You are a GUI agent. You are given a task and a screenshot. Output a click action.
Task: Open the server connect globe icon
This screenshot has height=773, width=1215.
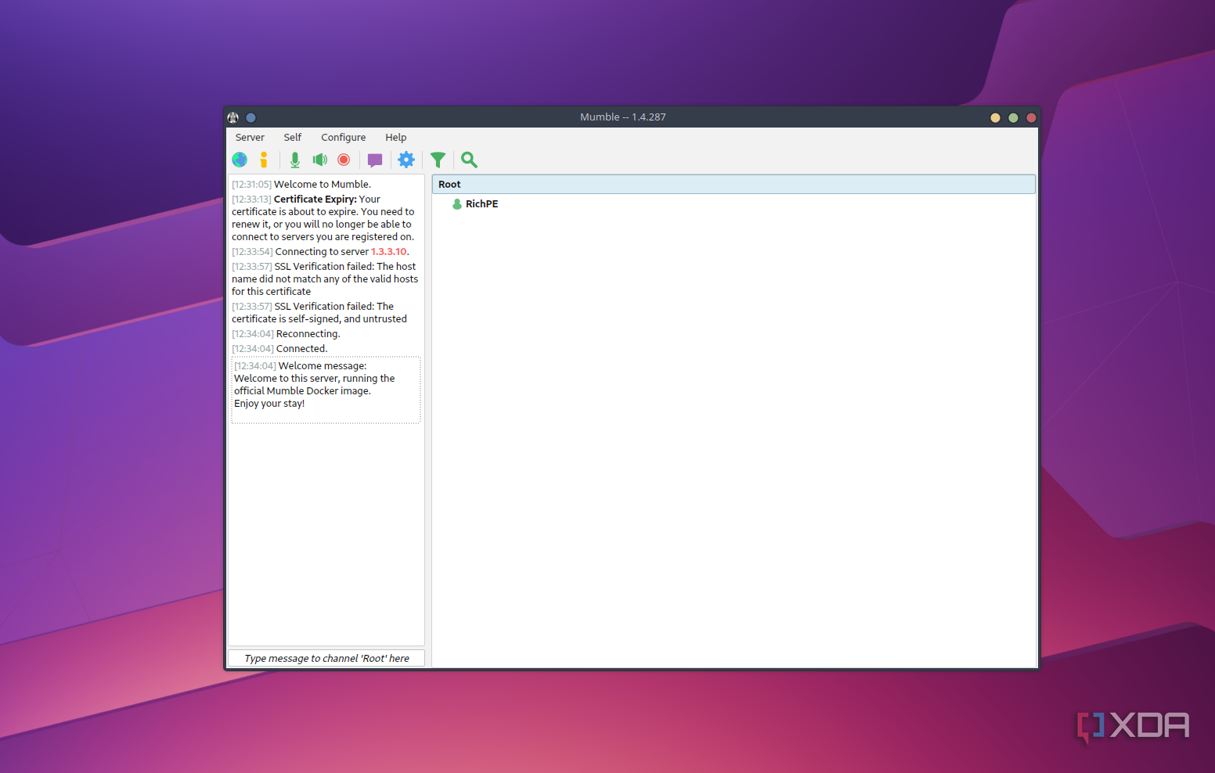click(x=240, y=160)
